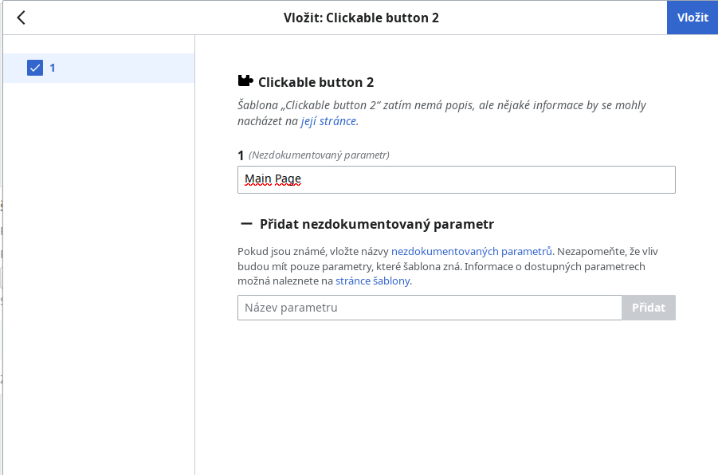718x475 pixels.
Task: Click the bold Clickable button 2 heading
Action: coord(316,82)
